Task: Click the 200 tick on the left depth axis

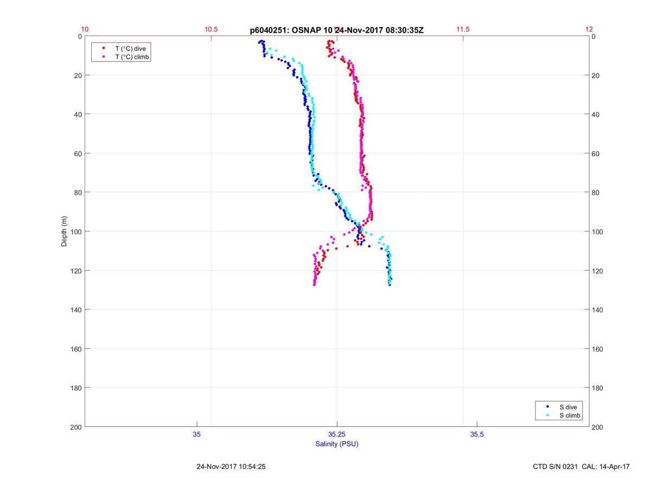Action: (75, 427)
